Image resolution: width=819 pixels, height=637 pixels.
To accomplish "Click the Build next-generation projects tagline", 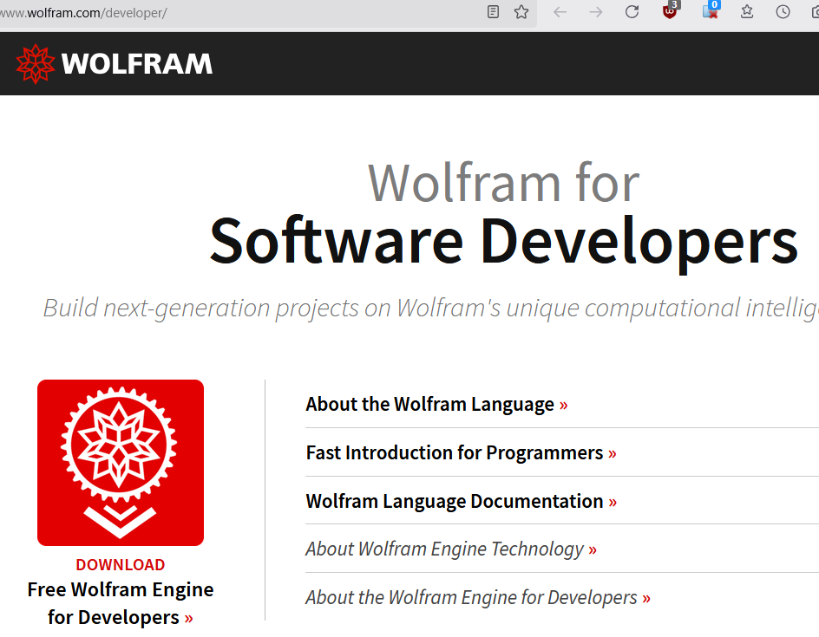I will [431, 308].
